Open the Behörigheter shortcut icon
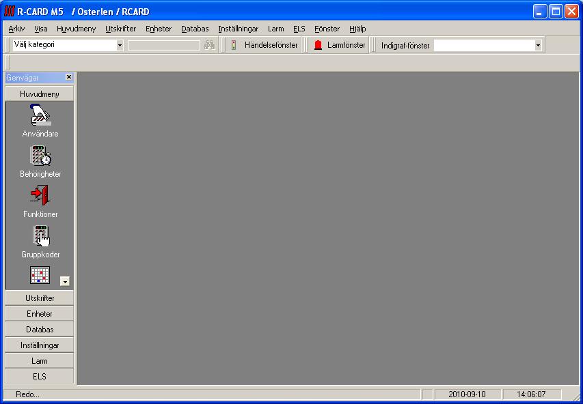583x404 pixels. pos(40,156)
